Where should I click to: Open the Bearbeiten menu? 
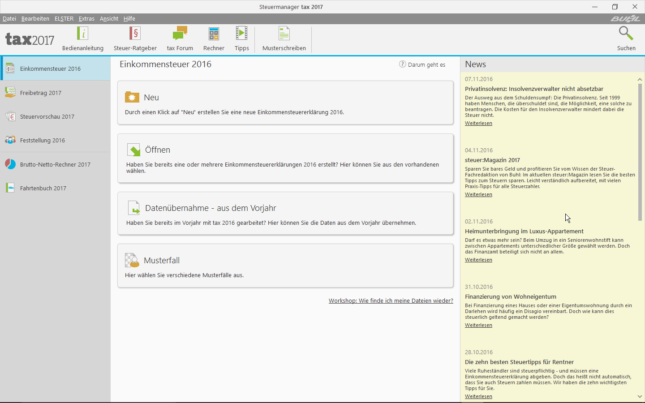(x=35, y=18)
